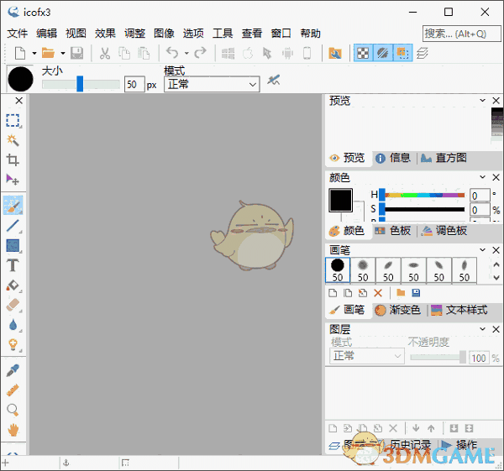Toggle the transparency checkerboard button
504x471 pixels.
coord(363,53)
